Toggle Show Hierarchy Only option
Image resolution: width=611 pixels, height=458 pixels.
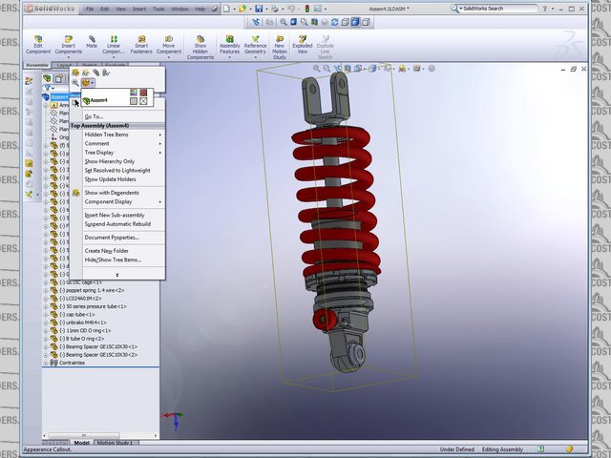tap(110, 161)
